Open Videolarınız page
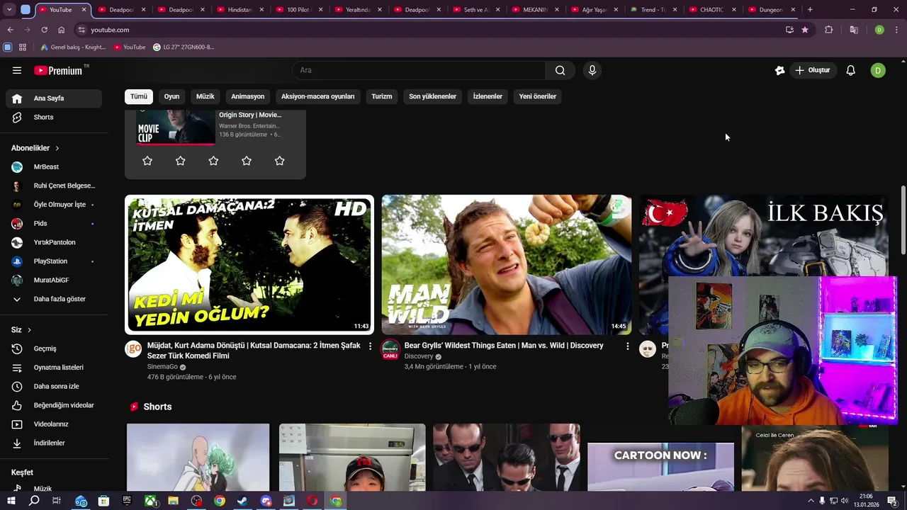 [x=54, y=424]
